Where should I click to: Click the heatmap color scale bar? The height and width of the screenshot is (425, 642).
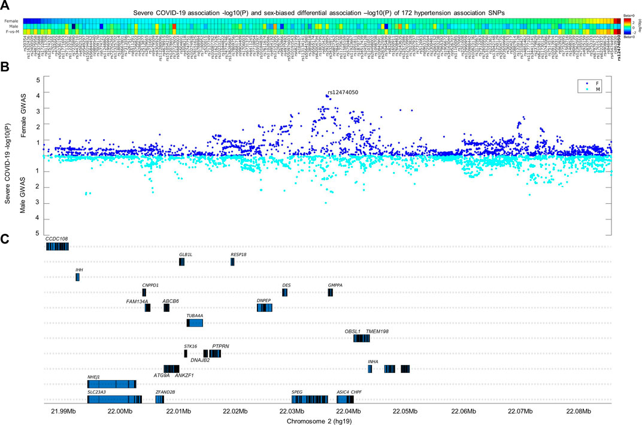[x=626, y=28]
